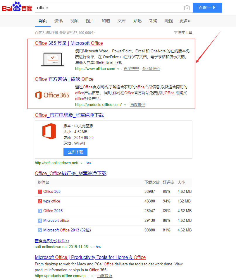Open Microsoft office in ranking list
Image resolution: width=236 pixels, height=280 pixels.
point(56,220)
